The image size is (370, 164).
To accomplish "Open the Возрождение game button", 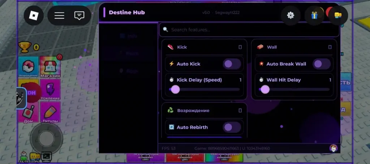I will point(28,67).
